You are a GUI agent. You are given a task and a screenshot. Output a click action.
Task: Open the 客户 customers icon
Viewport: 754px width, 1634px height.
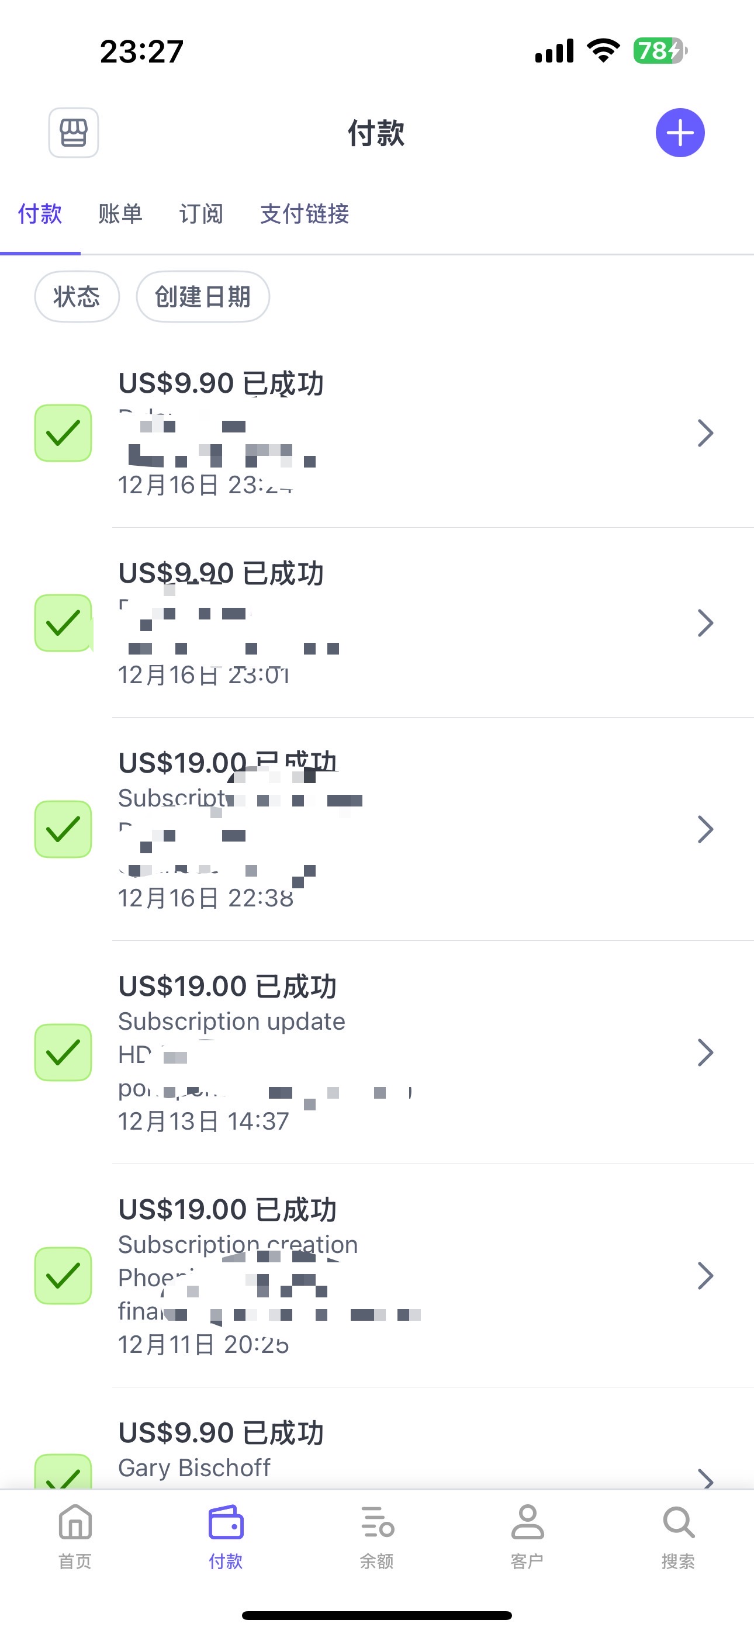click(527, 1522)
